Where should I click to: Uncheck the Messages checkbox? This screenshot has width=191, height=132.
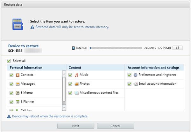[11, 84]
